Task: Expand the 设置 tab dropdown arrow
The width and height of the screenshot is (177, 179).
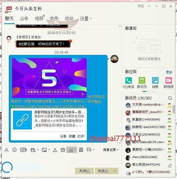Action: click(x=91, y=18)
